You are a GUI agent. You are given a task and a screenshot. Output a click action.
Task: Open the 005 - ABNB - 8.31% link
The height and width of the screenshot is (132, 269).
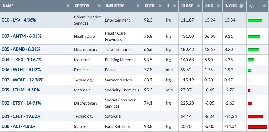tap(21, 49)
